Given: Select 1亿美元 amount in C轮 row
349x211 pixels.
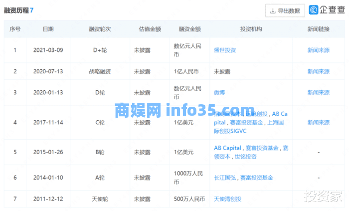Looking at the screenshot, I should point(183,122).
